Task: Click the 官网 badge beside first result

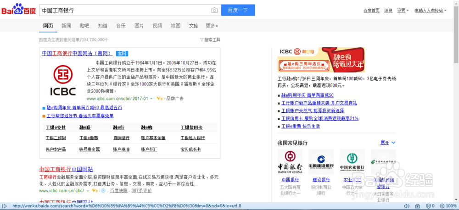Action: pyautogui.click(x=122, y=54)
